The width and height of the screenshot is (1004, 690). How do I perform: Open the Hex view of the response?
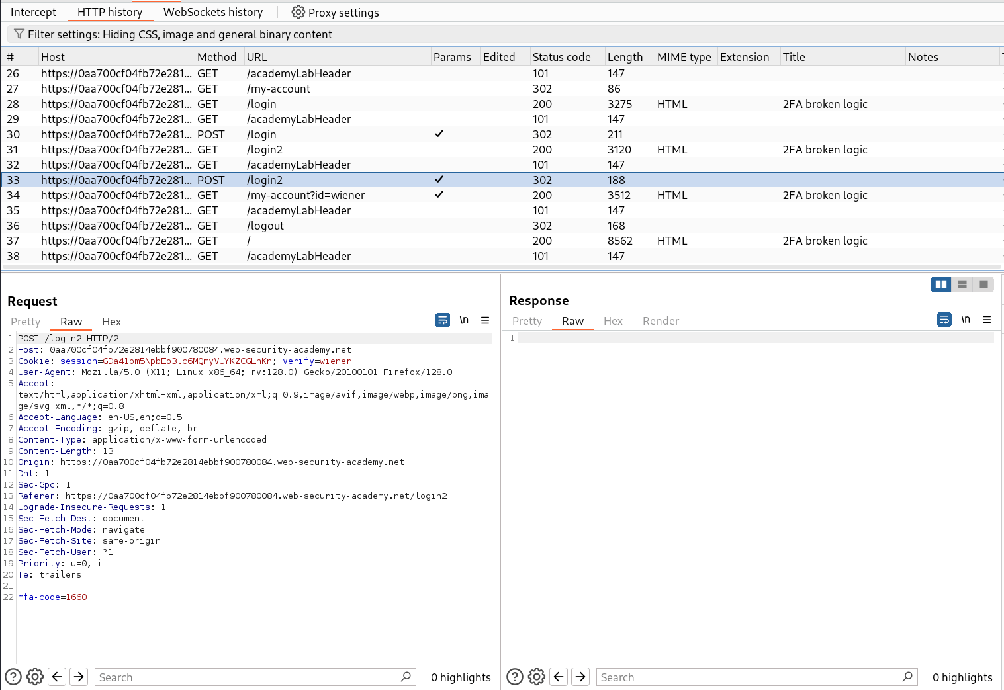pos(613,321)
